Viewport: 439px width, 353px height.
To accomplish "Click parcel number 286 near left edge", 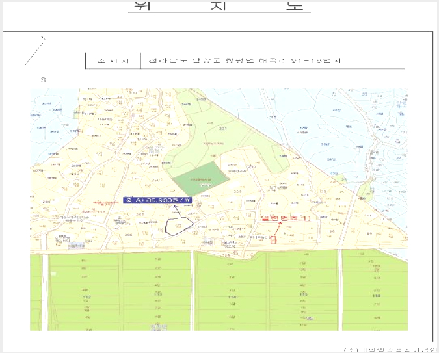I will [46, 202].
